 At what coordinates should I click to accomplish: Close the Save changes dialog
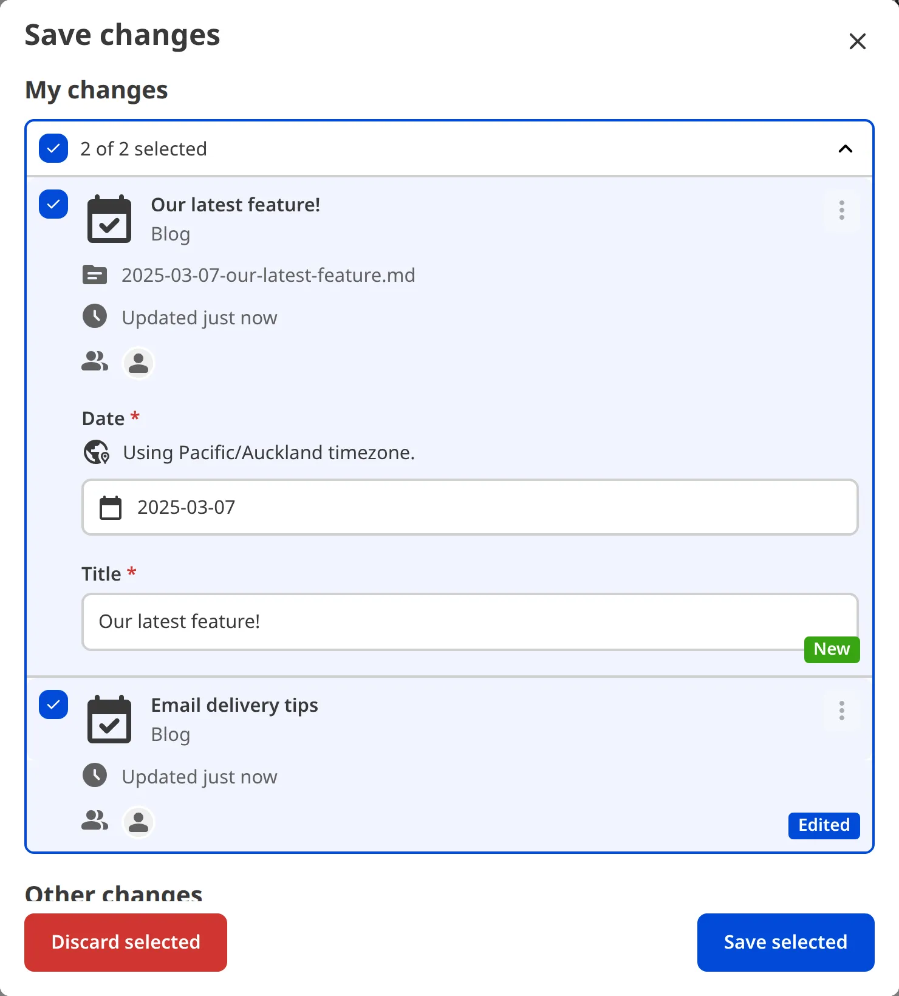pos(857,41)
